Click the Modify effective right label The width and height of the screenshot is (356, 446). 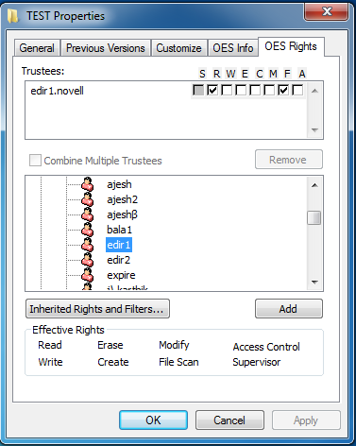click(x=174, y=345)
